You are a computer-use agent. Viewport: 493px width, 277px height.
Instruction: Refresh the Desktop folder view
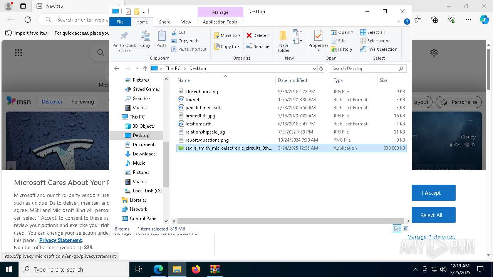tap(321, 68)
